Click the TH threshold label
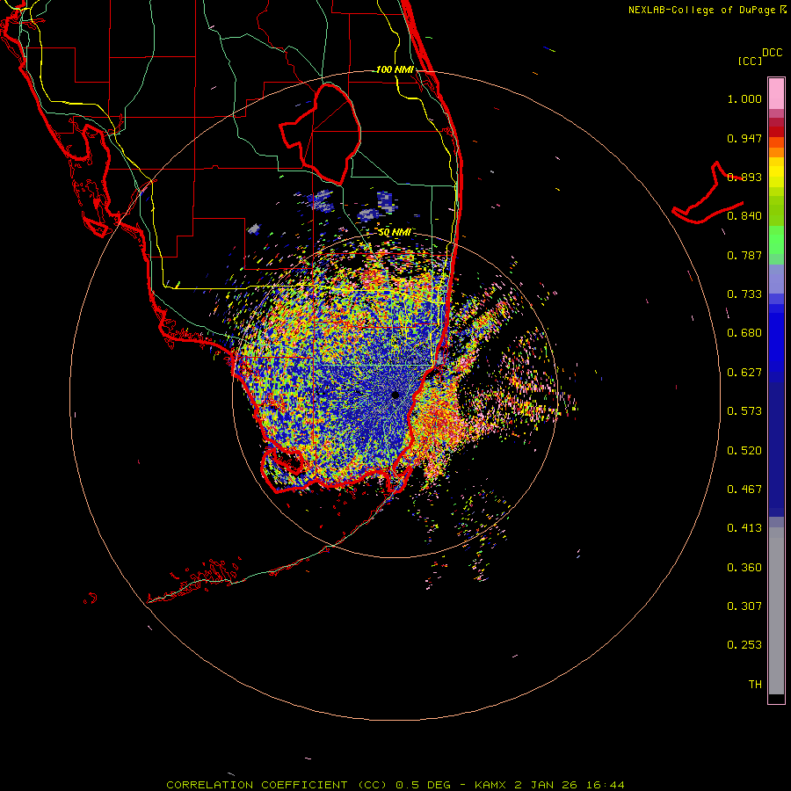The width and height of the screenshot is (791, 791). (755, 685)
